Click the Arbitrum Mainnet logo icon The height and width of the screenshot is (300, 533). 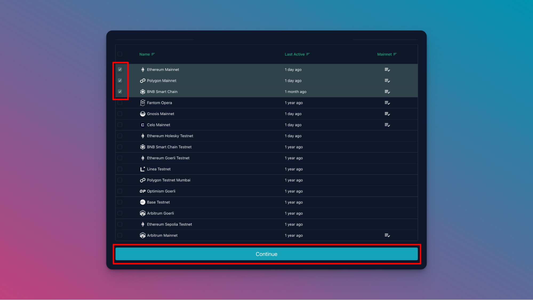click(x=143, y=235)
